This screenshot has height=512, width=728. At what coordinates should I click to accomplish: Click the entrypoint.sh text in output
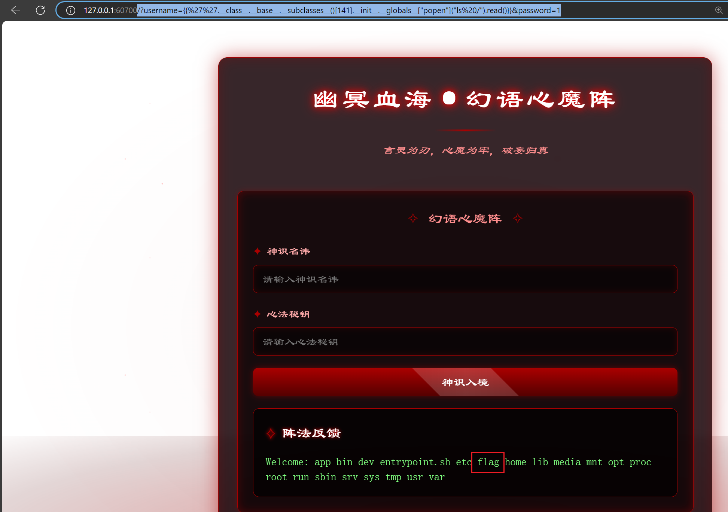coord(415,462)
